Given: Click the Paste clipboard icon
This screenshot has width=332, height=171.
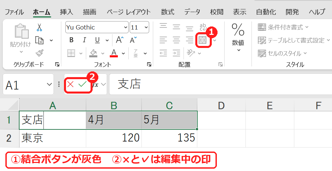Looking at the screenshot, I should point(22,31).
